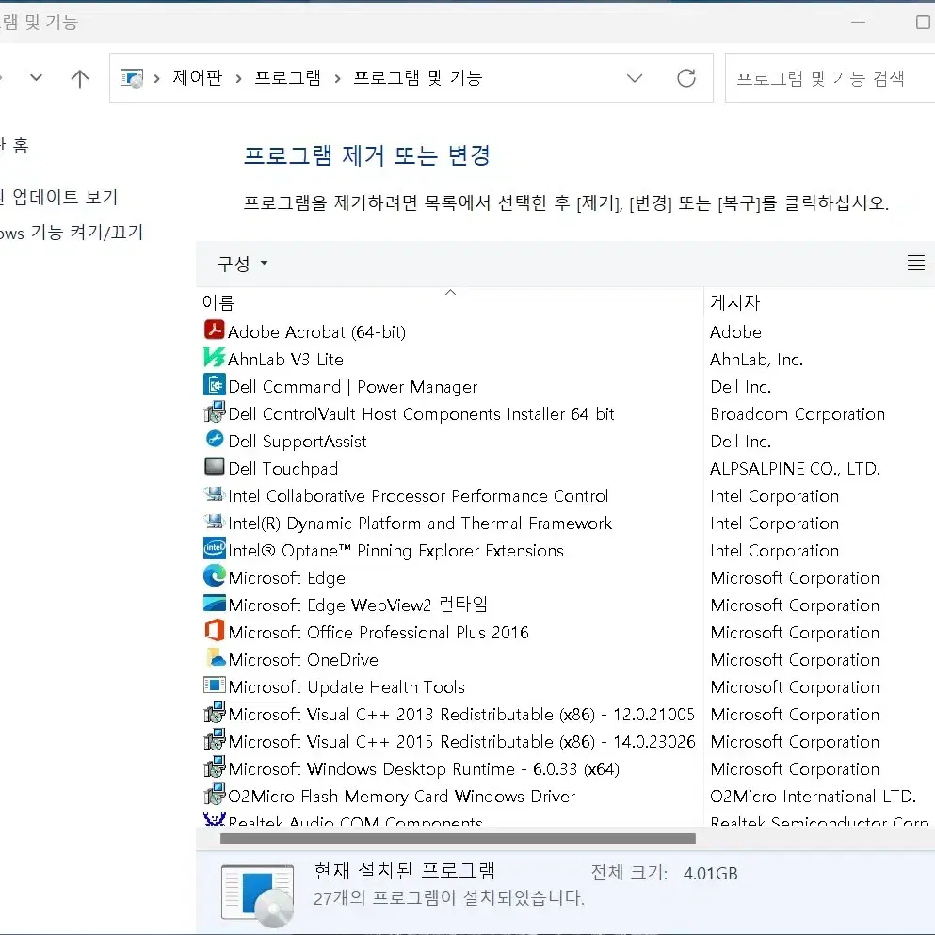The width and height of the screenshot is (935, 935).
Task: Click the O2Micro International LTD. publisher cell
Action: tap(814, 796)
